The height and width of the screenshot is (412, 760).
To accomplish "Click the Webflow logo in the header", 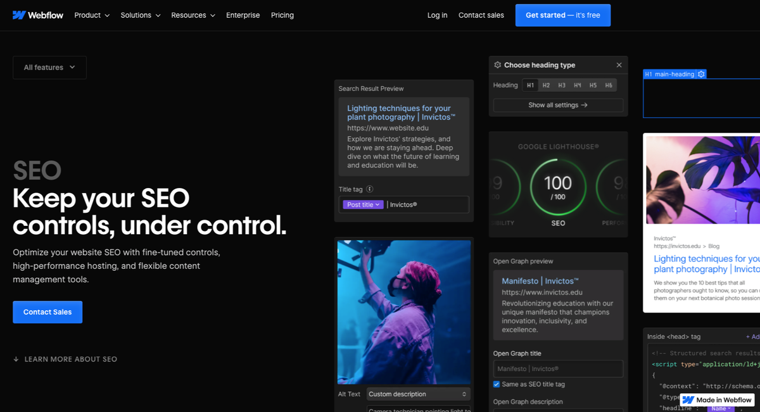I will (x=38, y=15).
